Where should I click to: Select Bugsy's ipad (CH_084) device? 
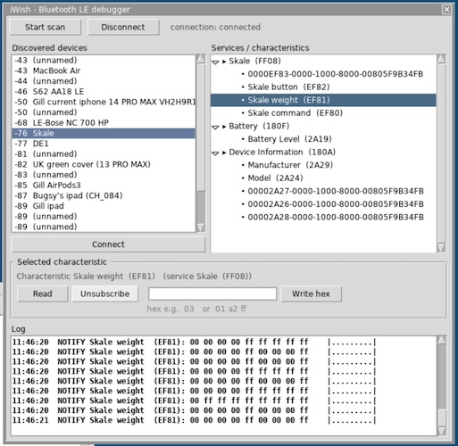pyautogui.click(x=104, y=195)
